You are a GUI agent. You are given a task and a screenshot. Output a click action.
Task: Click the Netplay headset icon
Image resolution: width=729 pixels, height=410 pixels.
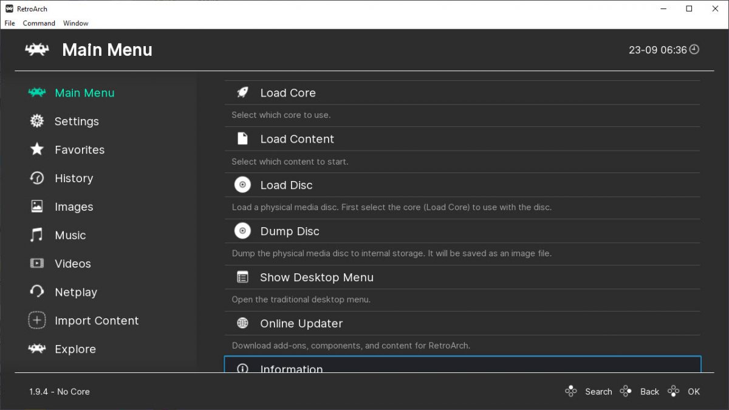[x=37, y=292]
